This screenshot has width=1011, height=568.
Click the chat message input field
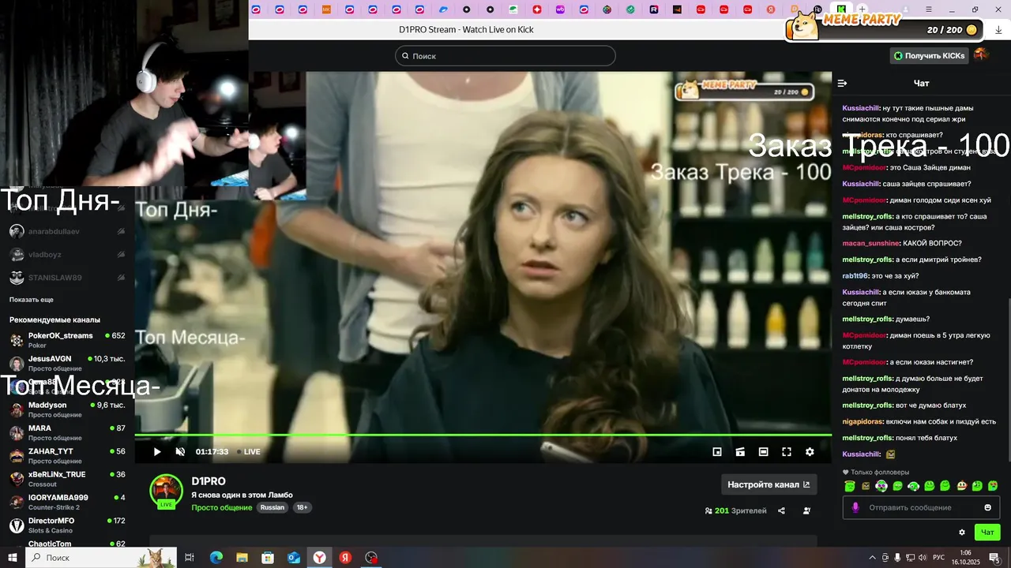pyautogui.click(x=921, y=507)
